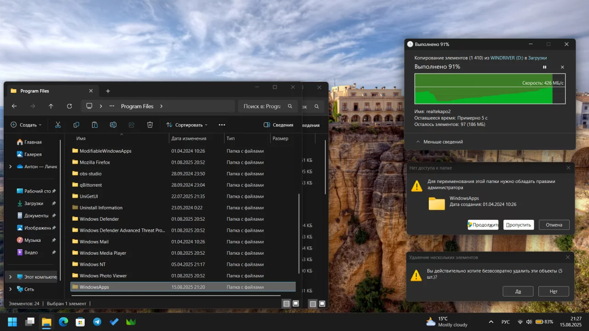Toggle the Сведения details pane

click(x=278, y=125)
